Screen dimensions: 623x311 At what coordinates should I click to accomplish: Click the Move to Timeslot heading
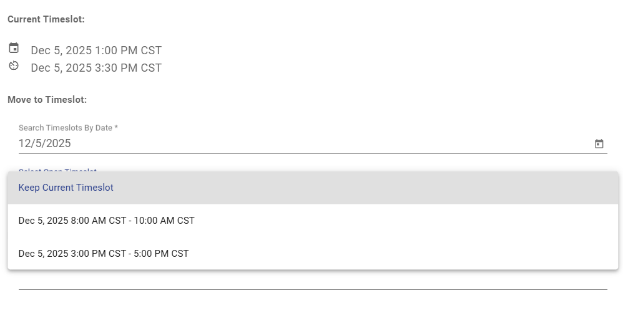(x=47, y=100)
